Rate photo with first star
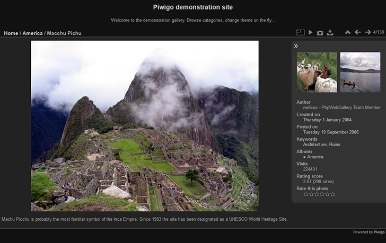The height and width of the screenshot is (243, 386). pyautogui.click(x=306, y=194)
